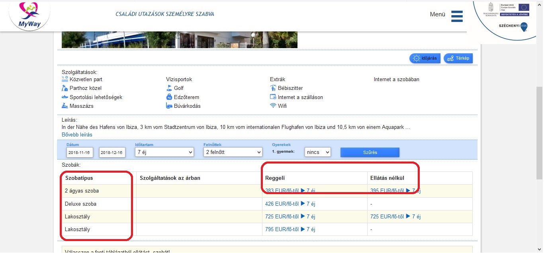The width and height of the screenshot is (544, 253).
Task: Expand the 1. gyermek nincs dropdown
Action: [317, 152]
